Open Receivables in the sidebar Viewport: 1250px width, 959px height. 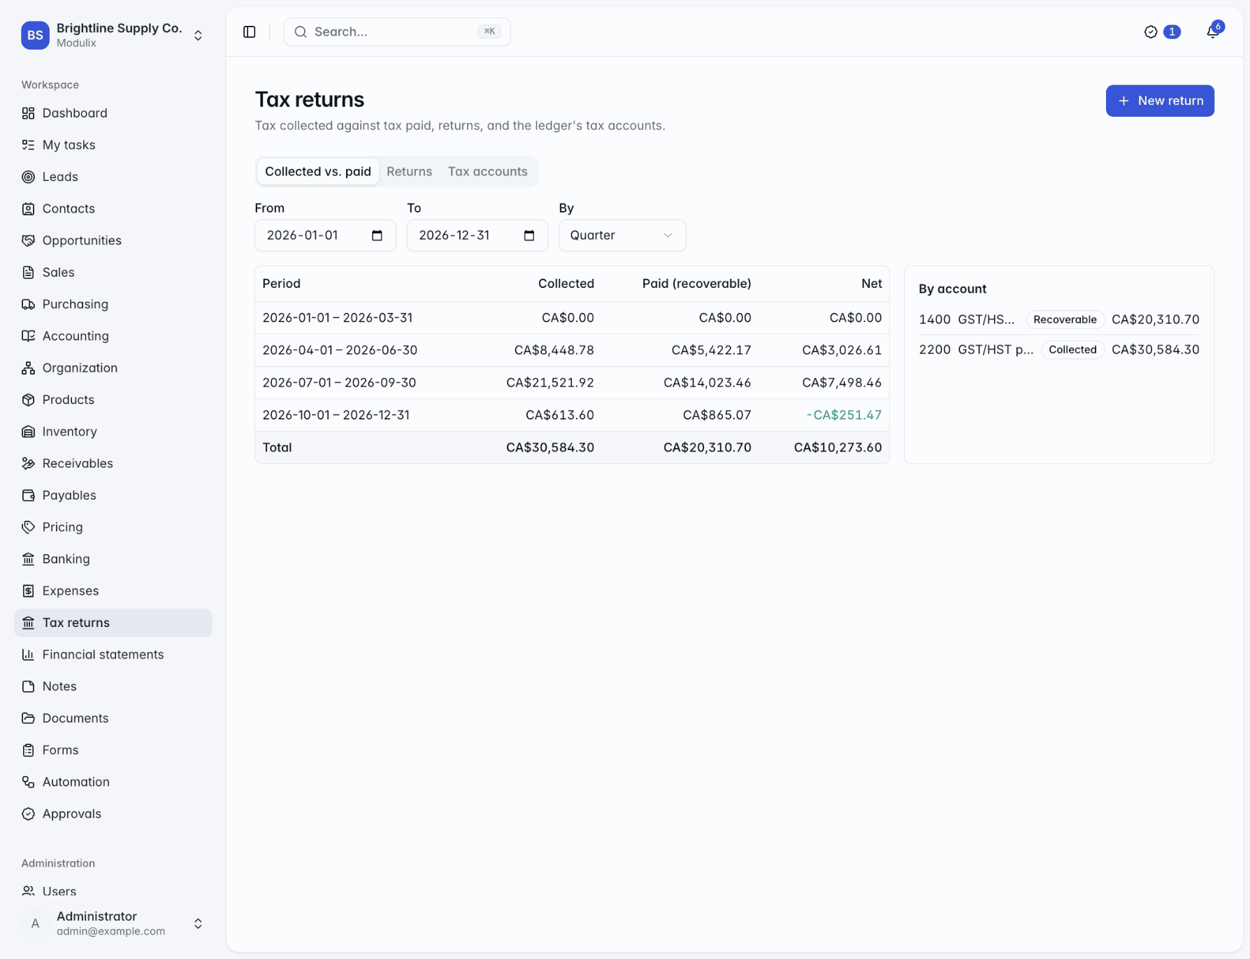point(113,463)
